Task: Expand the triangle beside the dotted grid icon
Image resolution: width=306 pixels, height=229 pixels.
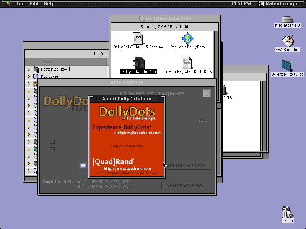Action: pyautogui.click(x=29, y=171)
